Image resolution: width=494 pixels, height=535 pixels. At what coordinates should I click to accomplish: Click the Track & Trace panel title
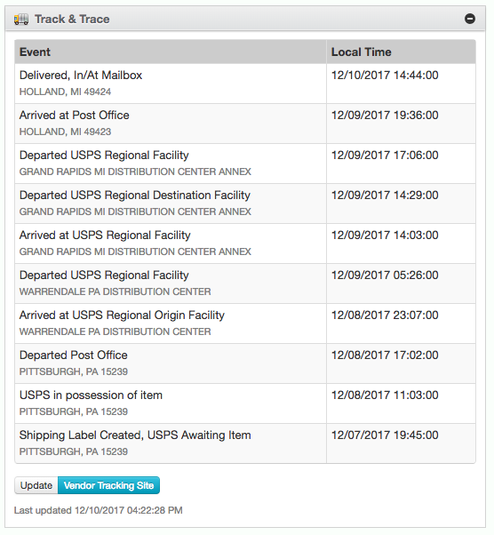(72, 20)
